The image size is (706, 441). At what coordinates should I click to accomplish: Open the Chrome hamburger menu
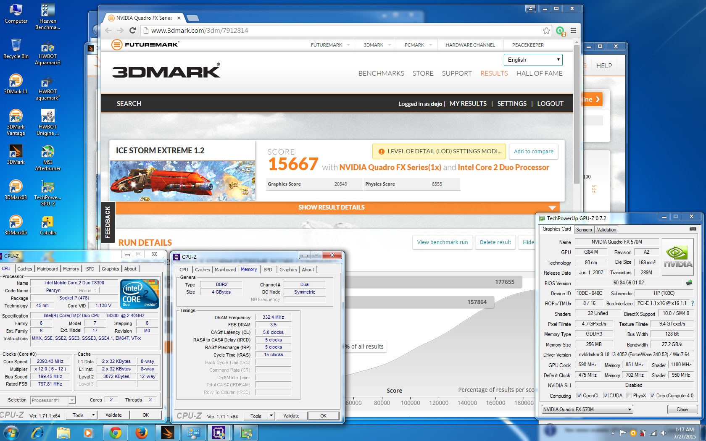point(573,30)
